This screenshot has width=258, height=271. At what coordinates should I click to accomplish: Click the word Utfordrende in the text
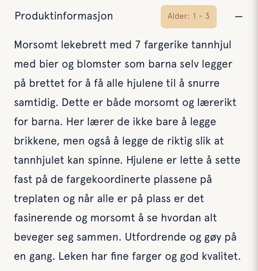155,237
